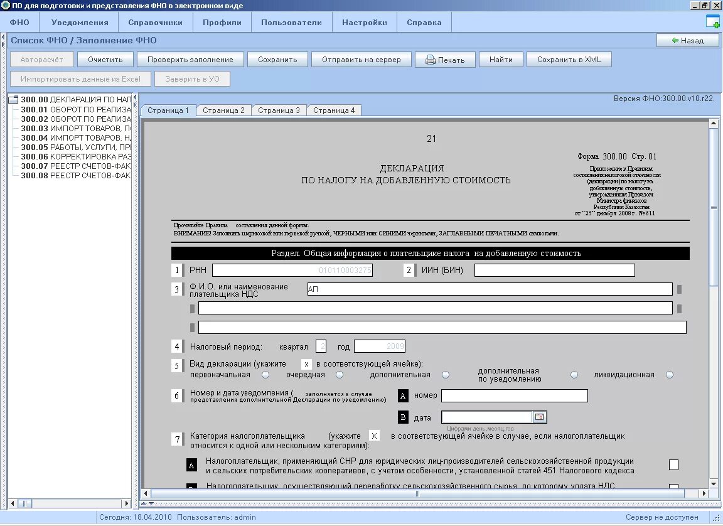Open the Настройки menu
Image resolution: width=723 pixels, height=526 pixels.
coord(364,22)
